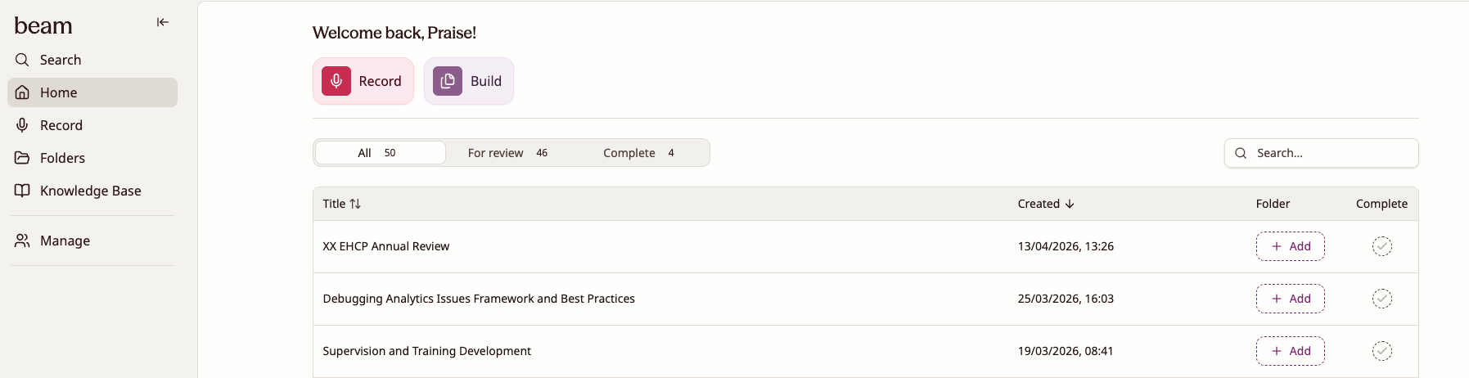The height and width of the screenshot is (378, 1469).
Task: Collapse the sidebar with the arrow icon
Action: [163, 22]
